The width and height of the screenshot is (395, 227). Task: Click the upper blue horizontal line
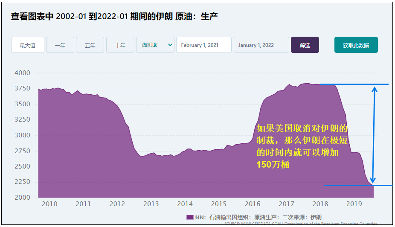click(x=354, y=84)
